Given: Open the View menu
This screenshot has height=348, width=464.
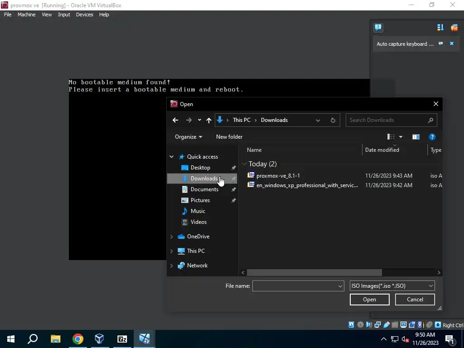Looking at the screenshot, I should pos(47,14).
